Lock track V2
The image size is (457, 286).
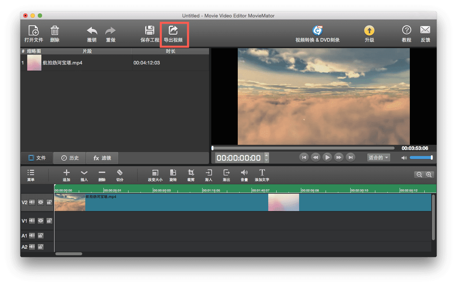coord(49,202)
